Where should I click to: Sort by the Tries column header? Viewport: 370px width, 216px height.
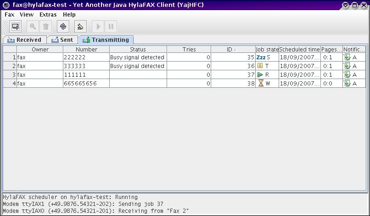[x=189, y=49]
